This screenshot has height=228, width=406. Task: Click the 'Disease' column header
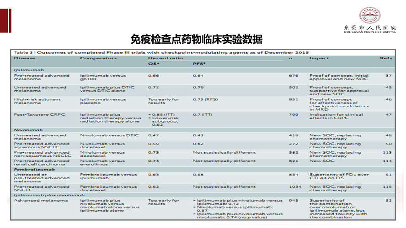point(25,58)
